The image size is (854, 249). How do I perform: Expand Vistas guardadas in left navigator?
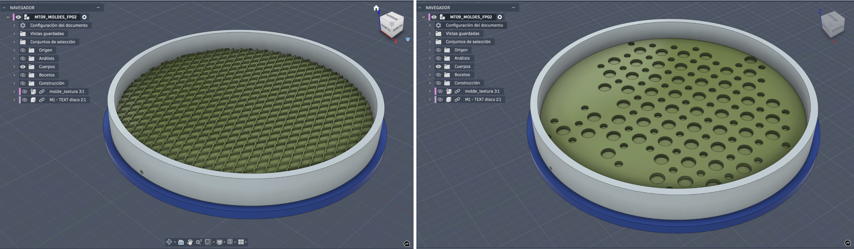[14, 34]
